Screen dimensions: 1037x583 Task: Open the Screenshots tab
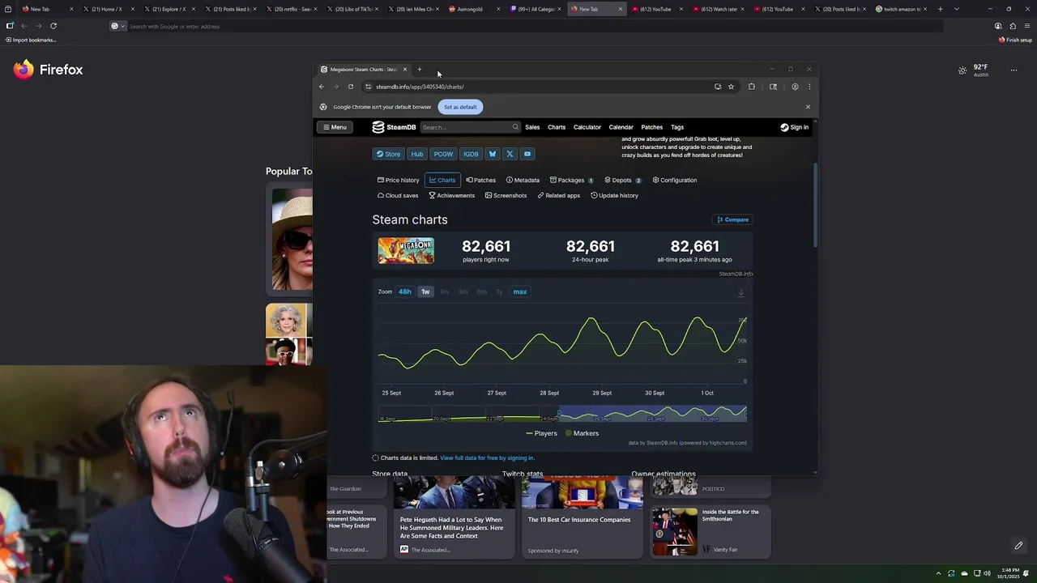pyautogui.click(x=506, y=195)
